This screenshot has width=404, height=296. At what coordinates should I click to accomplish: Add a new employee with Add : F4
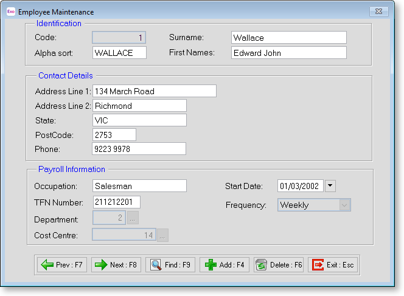(225, 265)
